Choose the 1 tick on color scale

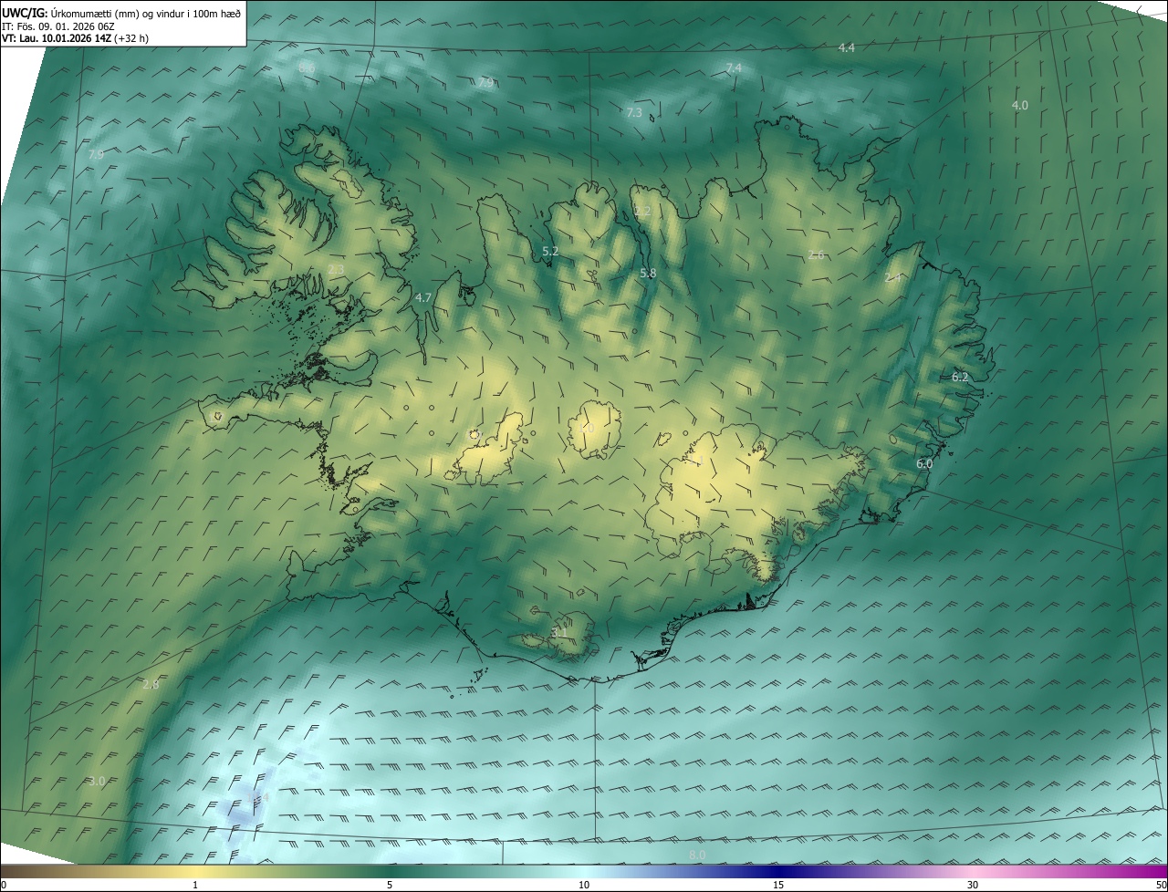point(195,885)
